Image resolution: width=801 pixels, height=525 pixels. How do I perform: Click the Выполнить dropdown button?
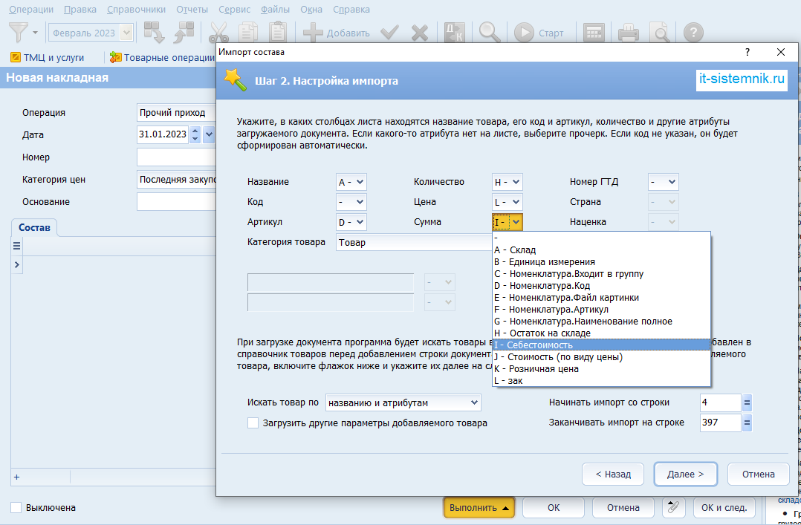click(479, 508)
